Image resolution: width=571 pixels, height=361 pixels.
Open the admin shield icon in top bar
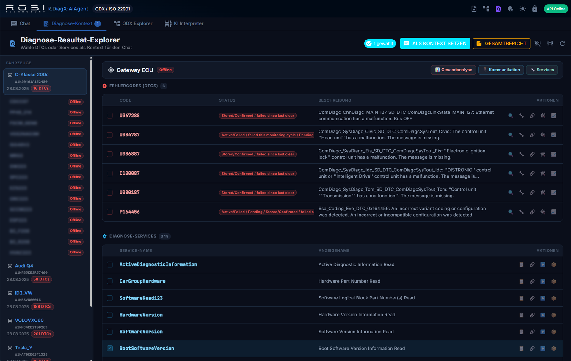510,9
